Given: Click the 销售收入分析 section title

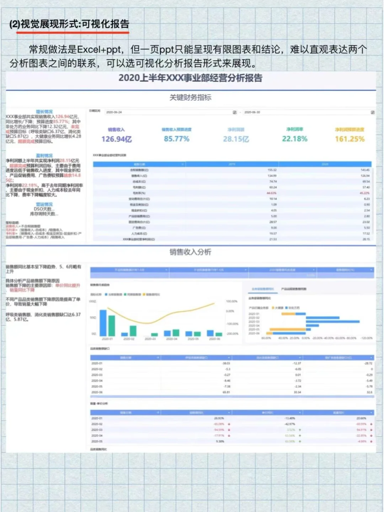Looking at the screenshot, I should [x=191, y=252].
